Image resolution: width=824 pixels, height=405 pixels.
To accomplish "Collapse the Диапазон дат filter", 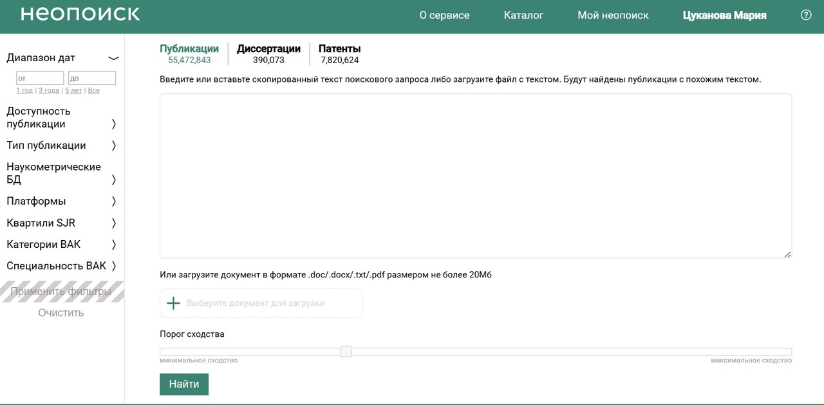I will (113, 58).
